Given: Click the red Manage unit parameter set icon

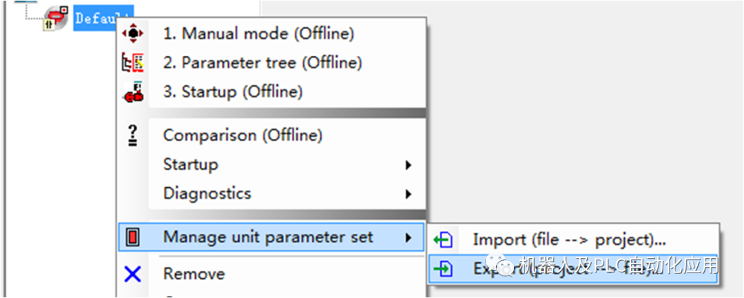Looking at the screenshot, I should coord(133,238).
